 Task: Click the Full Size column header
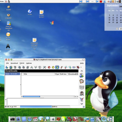(64, 74)
